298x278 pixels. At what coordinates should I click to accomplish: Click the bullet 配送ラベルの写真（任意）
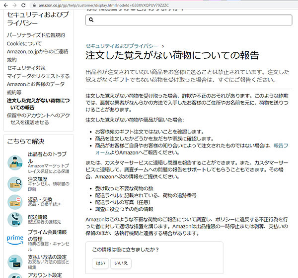pos(124,202)
